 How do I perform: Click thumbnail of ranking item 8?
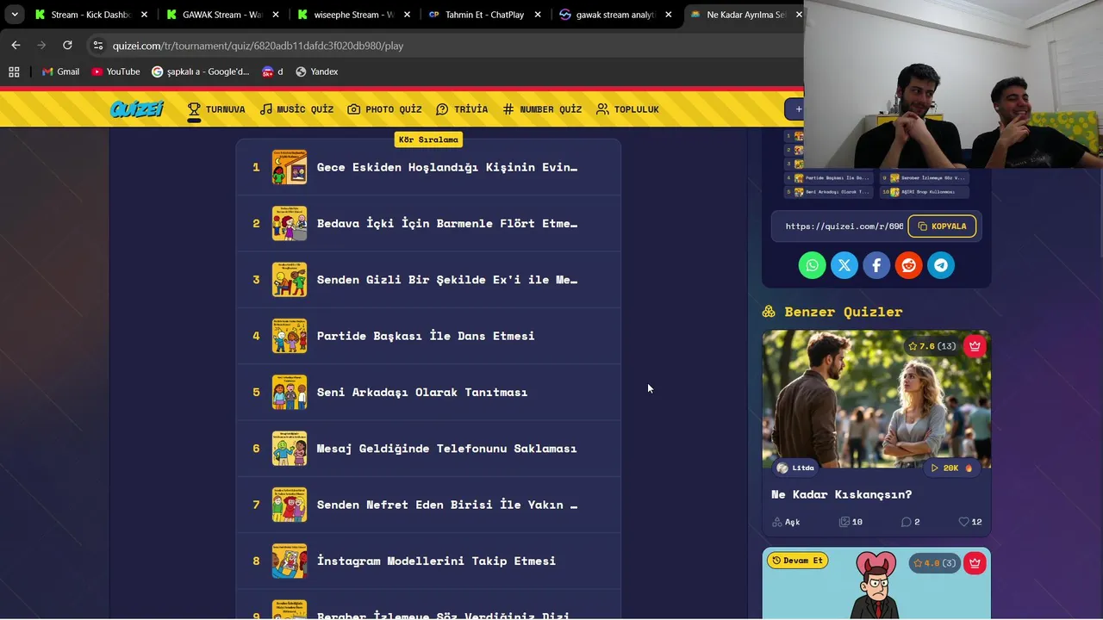[x=290, y=561]
